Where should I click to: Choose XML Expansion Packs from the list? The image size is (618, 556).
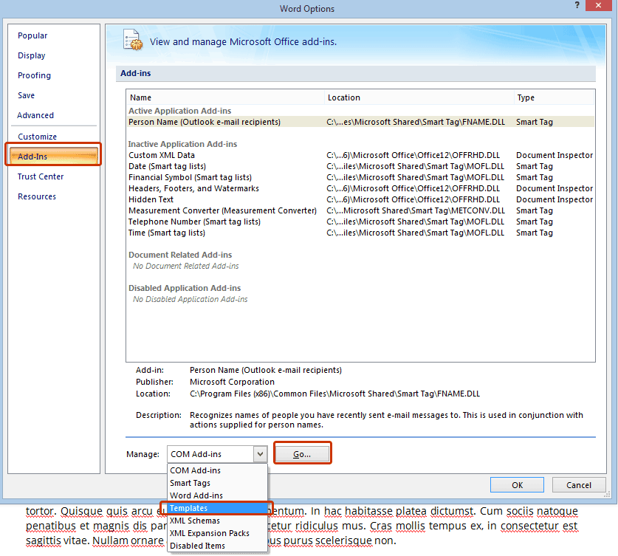[218, 533]
